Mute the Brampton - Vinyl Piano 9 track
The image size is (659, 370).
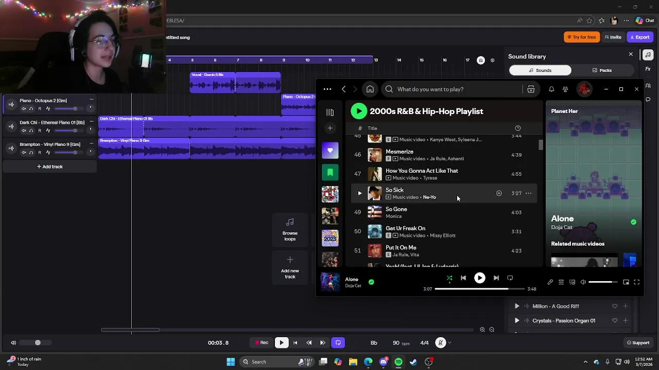tap(24, 153)
